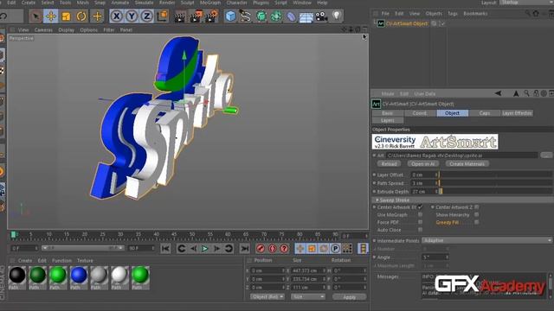Click the coordinate system cube icon
The width and height of the screenshot is (554, 311).
162,16
